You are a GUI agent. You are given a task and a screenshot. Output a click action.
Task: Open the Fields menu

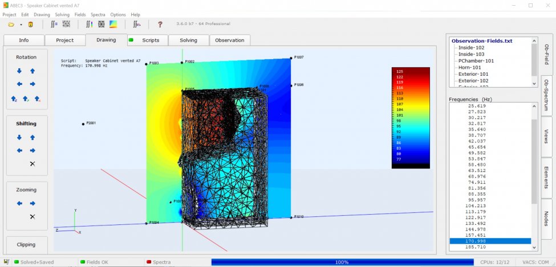80,15
